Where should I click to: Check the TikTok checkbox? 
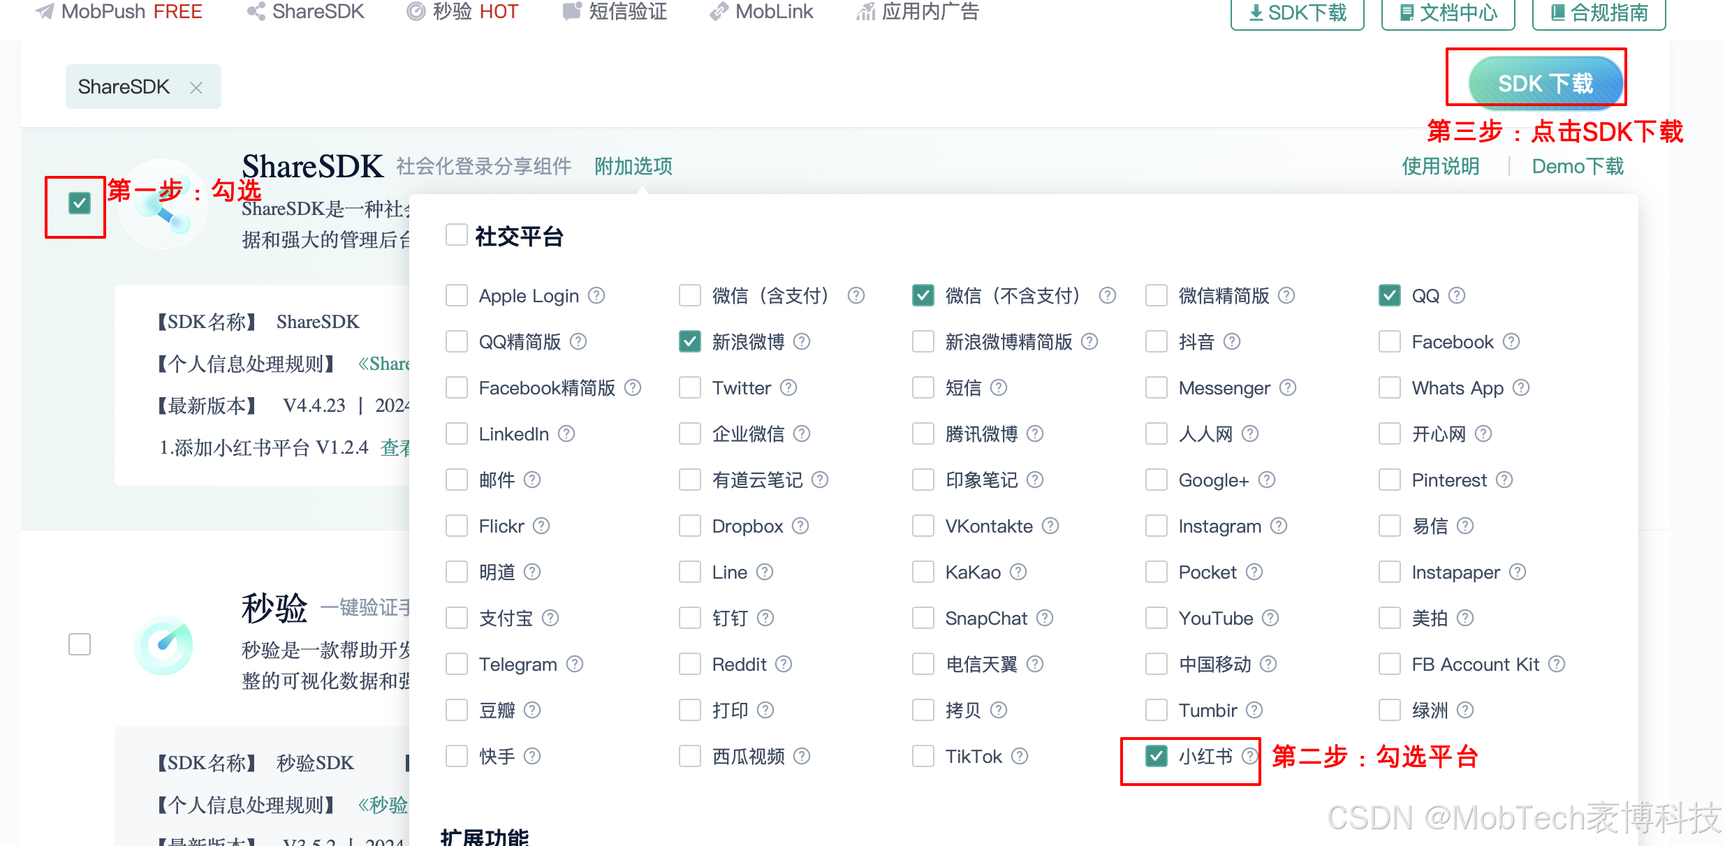pyautogui.click(x=923, y=756)
